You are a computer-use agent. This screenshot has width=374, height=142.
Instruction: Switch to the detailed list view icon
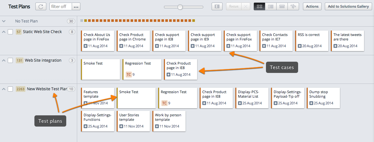(271, 7)
